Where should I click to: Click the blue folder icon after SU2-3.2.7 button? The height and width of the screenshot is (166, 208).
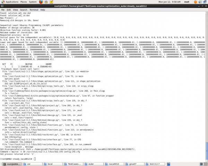168,164
